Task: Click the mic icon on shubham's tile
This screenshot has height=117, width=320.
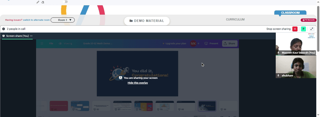Action: click(x=278, y=76)
